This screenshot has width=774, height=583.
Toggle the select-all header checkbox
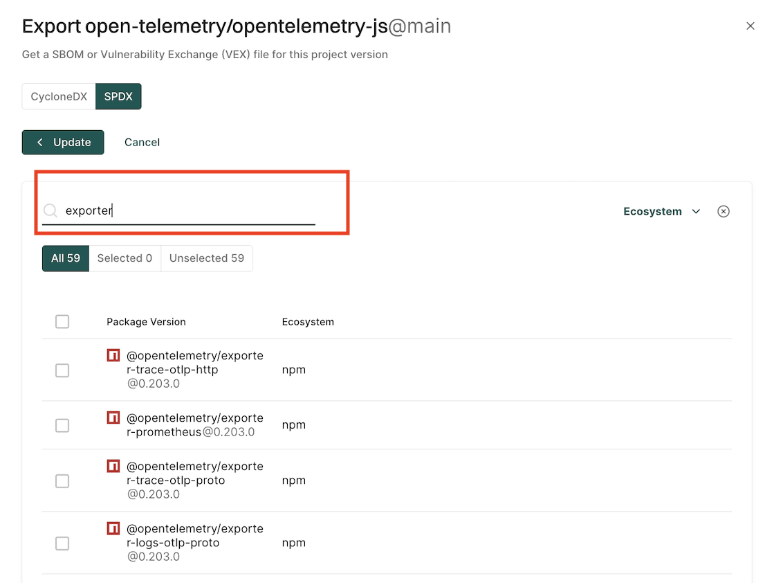click(62, 321)
